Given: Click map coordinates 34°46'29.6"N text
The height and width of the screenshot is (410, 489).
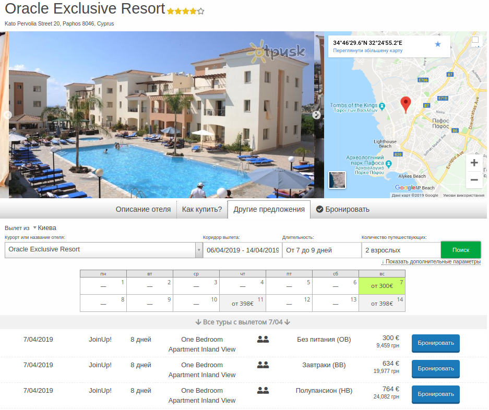Looking at the screenshot, I should click(368, 43).
